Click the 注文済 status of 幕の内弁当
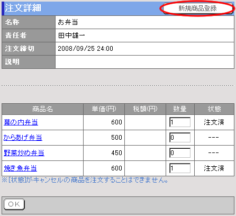Screen dimensions: 236x216 click(214, 122)
